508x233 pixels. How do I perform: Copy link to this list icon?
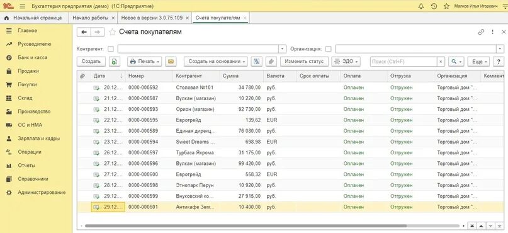pos(481,31)
